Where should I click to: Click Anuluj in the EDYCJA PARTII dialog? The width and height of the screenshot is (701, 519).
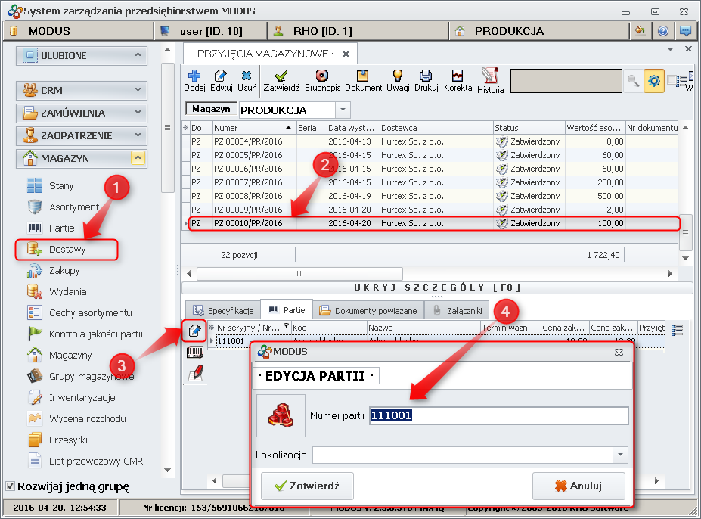[x=578, y=486]
